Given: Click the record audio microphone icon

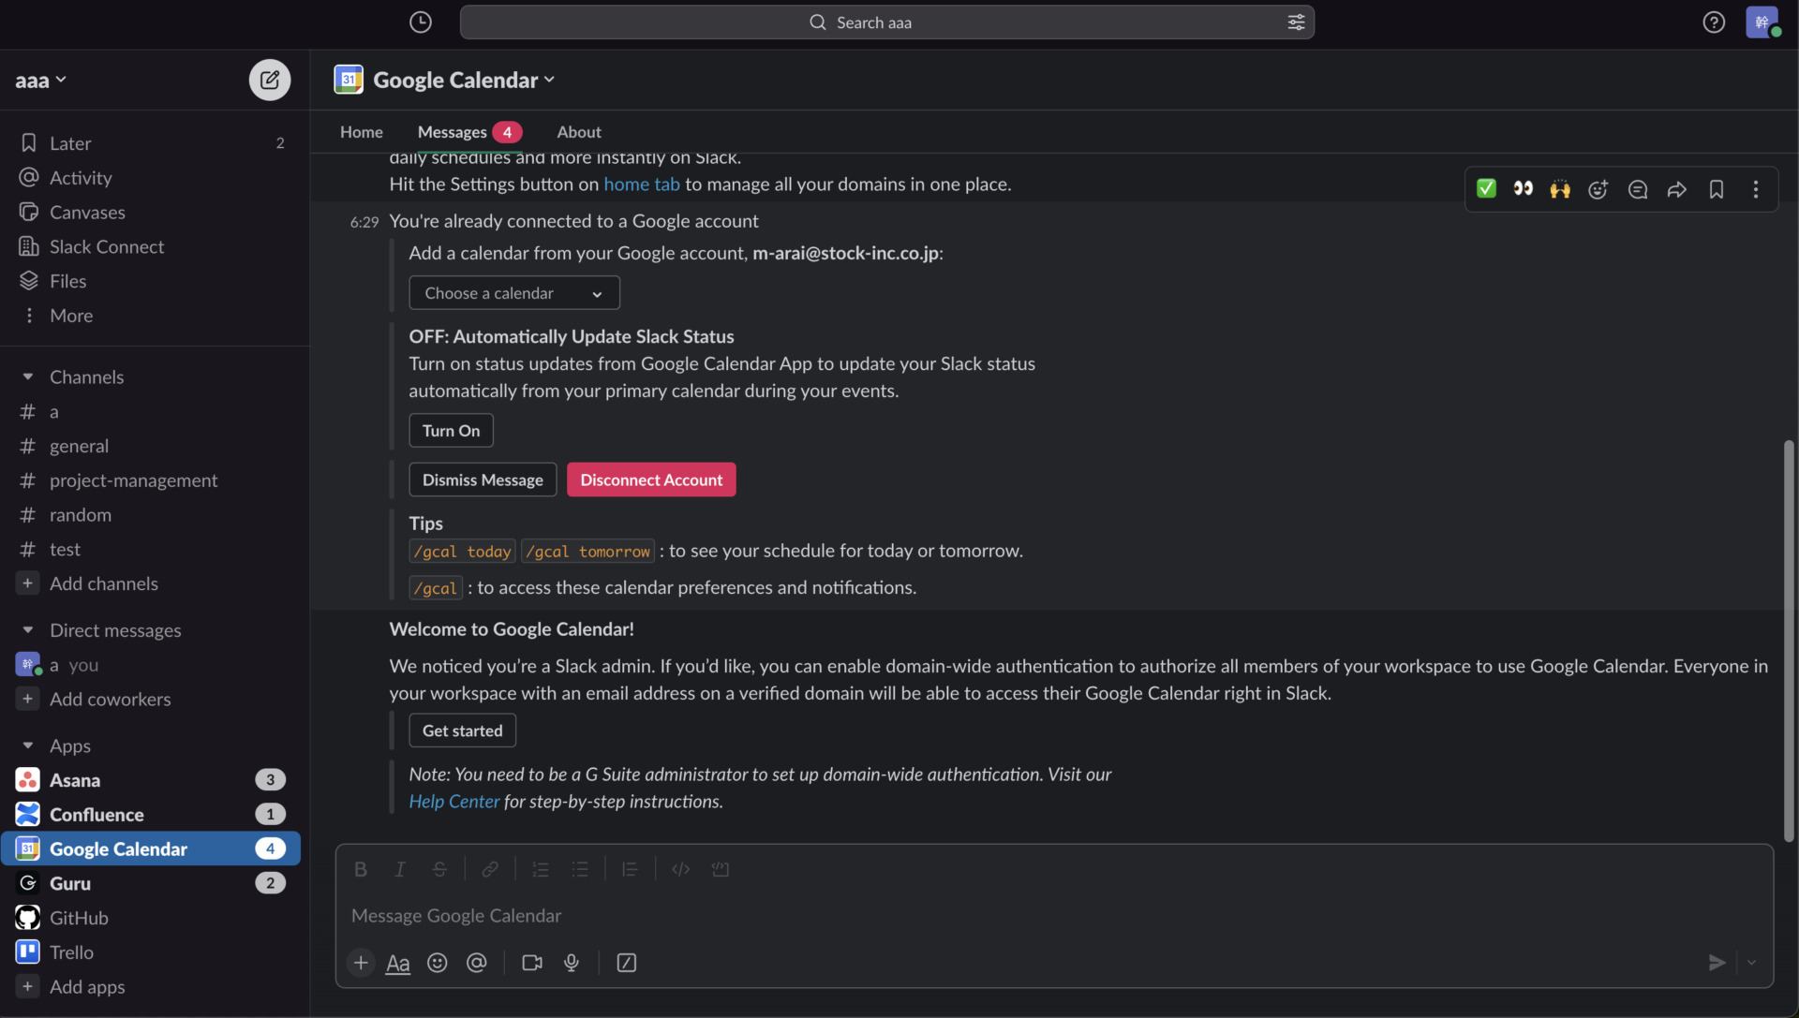Looking at the screenshot, I should 571,963.
